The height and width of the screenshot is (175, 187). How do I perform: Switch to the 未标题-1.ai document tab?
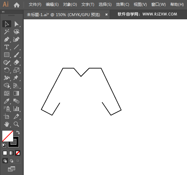(63, 14)
